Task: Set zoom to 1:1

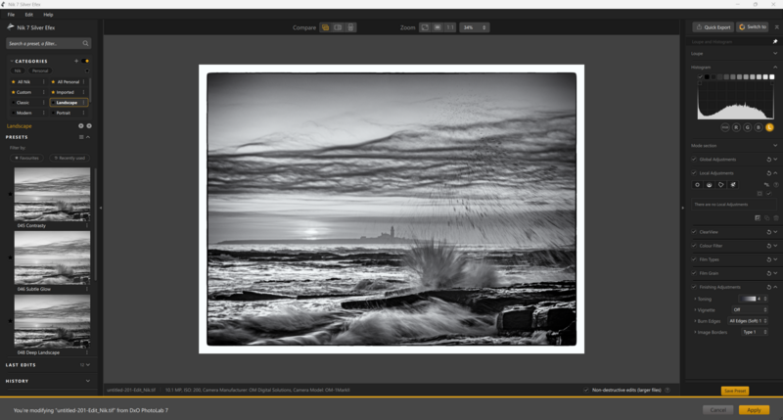Action: [x=450, y=27]
